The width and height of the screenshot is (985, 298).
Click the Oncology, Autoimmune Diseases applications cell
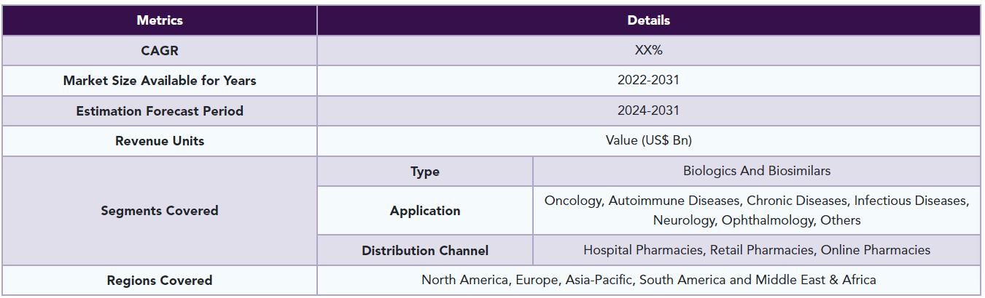pyautogui.click(x=757, y=211)
